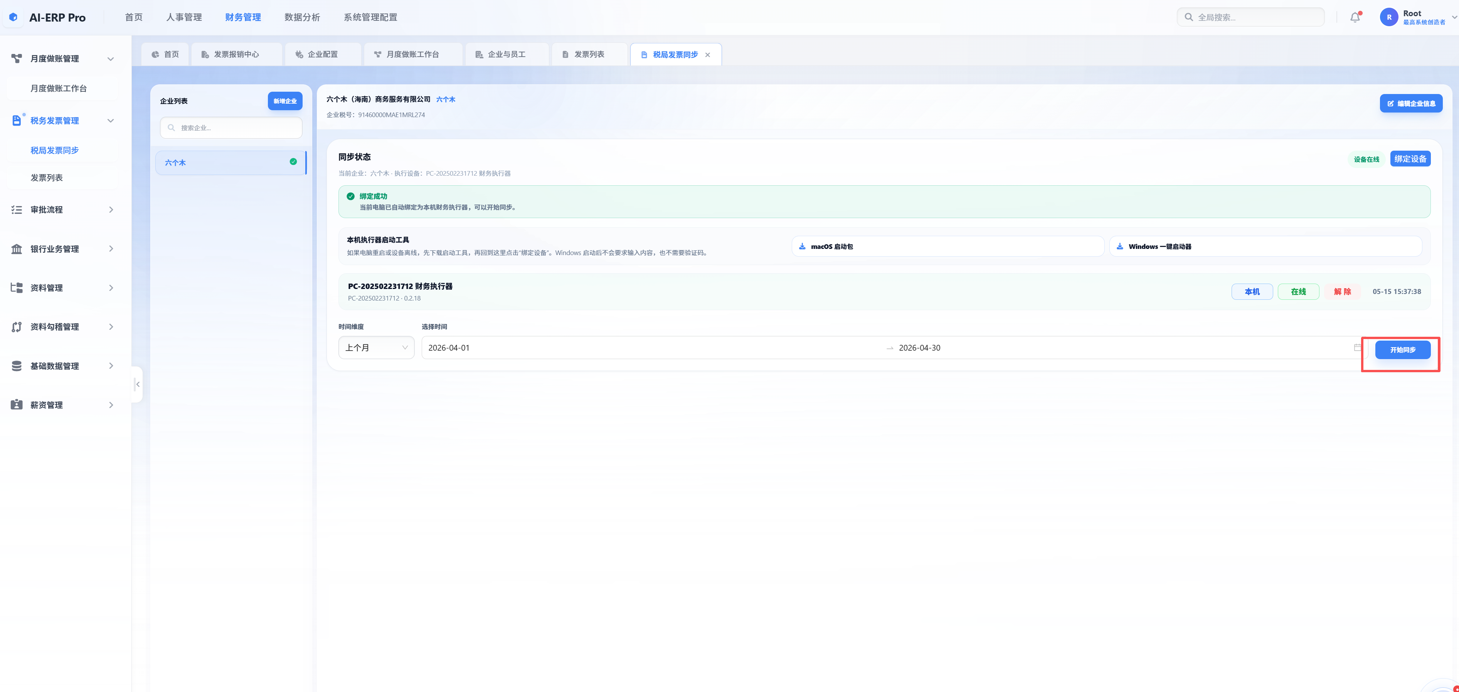Click the 解除 device button
This screenshot has width=1459, height=692.
[x=1342, y=292]
